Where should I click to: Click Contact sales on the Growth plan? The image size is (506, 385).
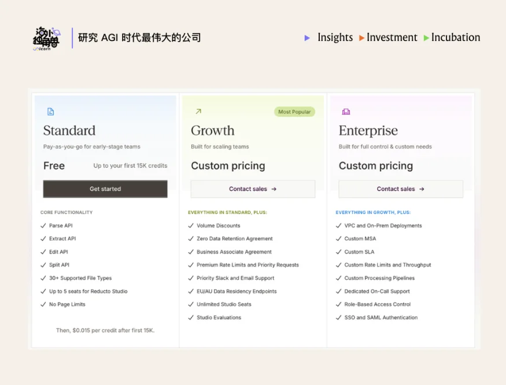[253, 189]
